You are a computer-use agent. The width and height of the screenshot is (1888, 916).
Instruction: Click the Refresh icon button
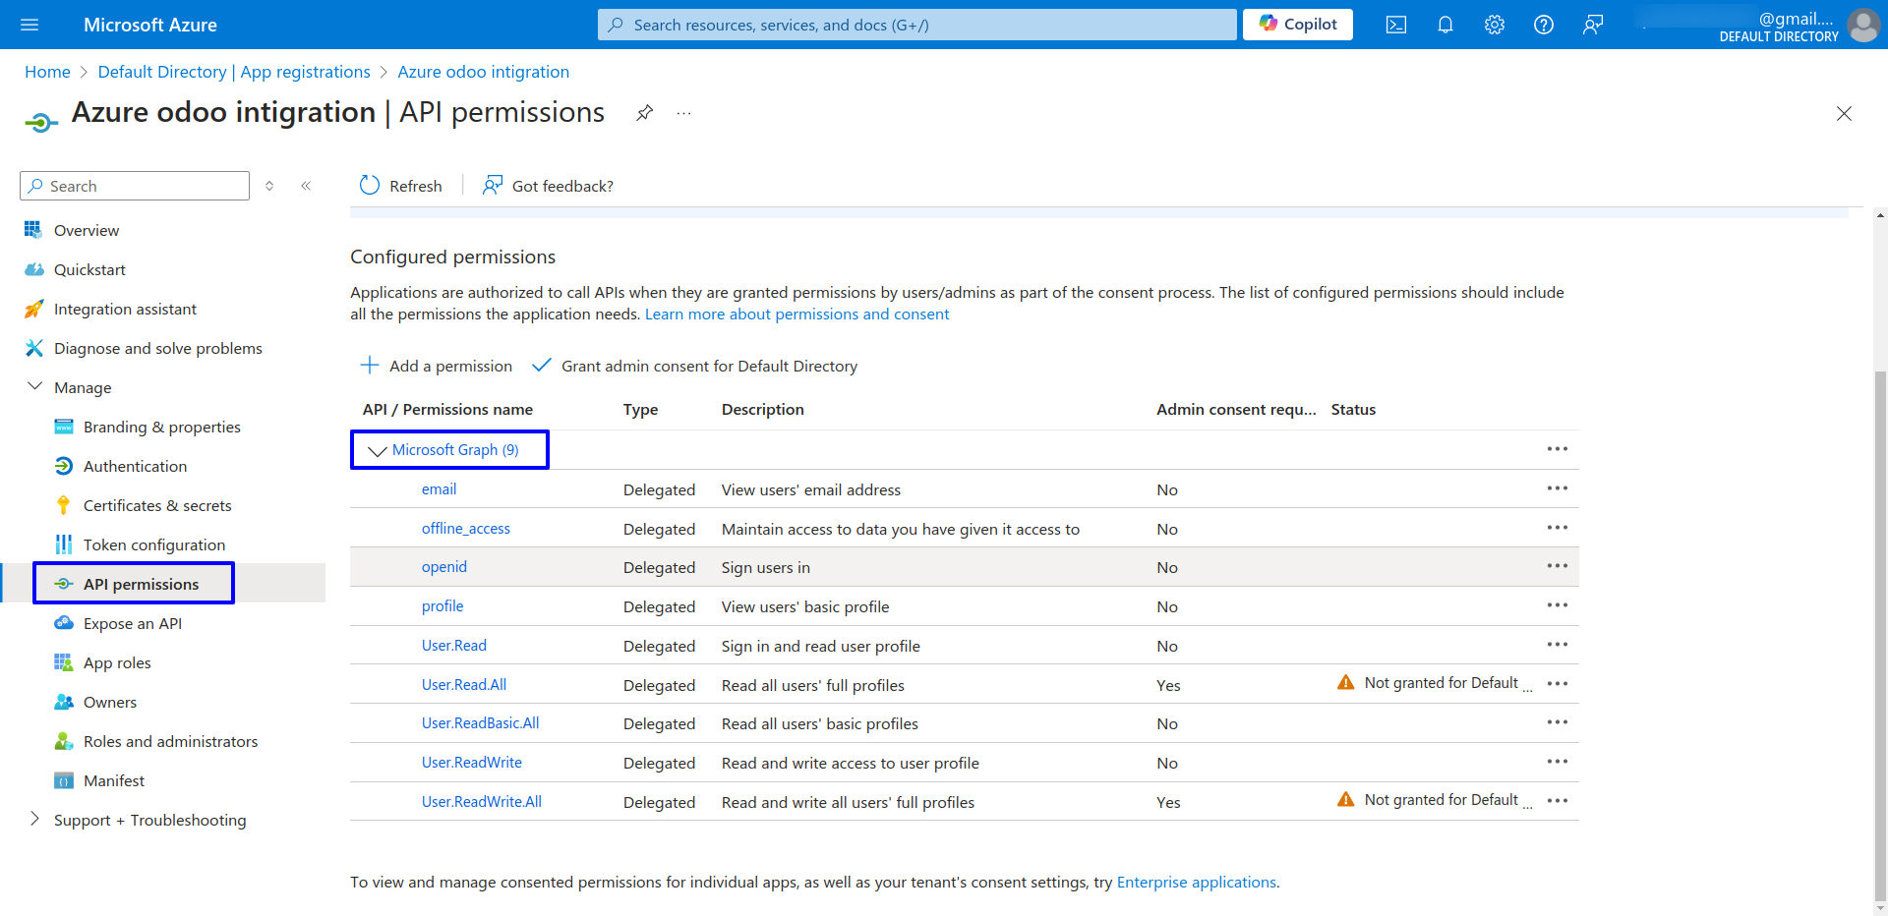coord(370,186)
